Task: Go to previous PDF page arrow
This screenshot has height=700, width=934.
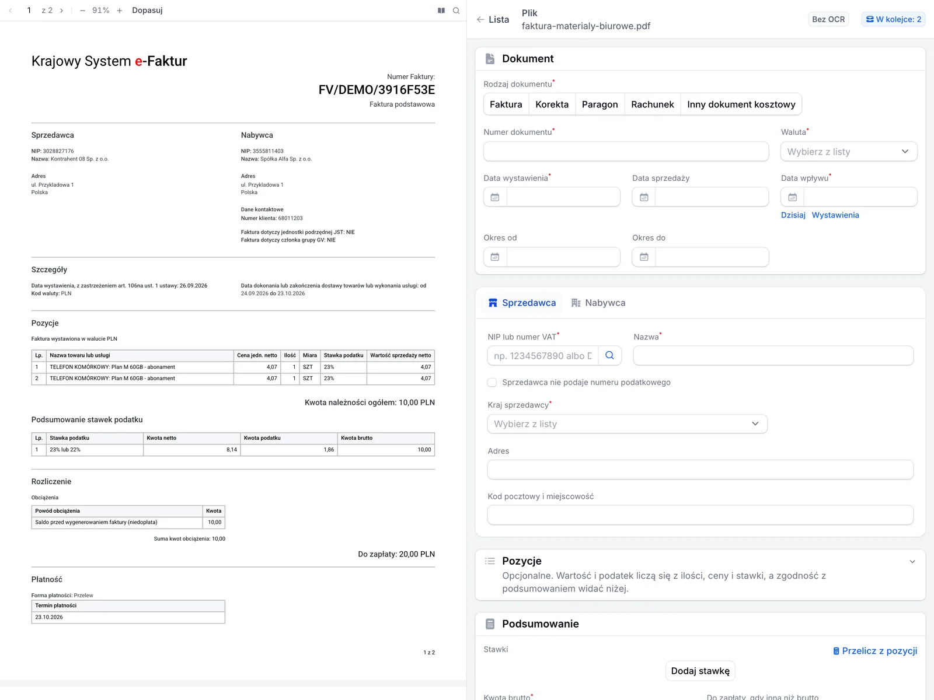Action: [11, 10]
